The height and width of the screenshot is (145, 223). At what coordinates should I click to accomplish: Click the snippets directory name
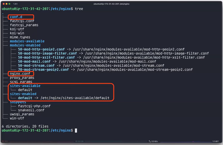[x=18, y=102]
